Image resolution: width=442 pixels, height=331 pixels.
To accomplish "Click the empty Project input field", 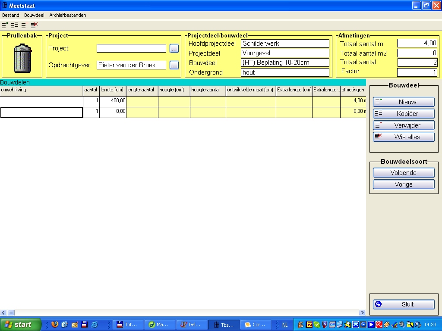I will click(131, 48).
